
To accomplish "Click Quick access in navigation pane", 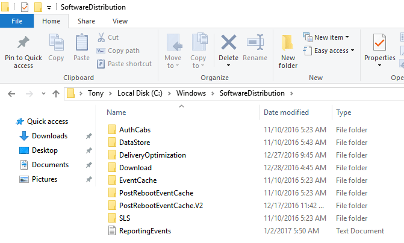I will [48, 121].
